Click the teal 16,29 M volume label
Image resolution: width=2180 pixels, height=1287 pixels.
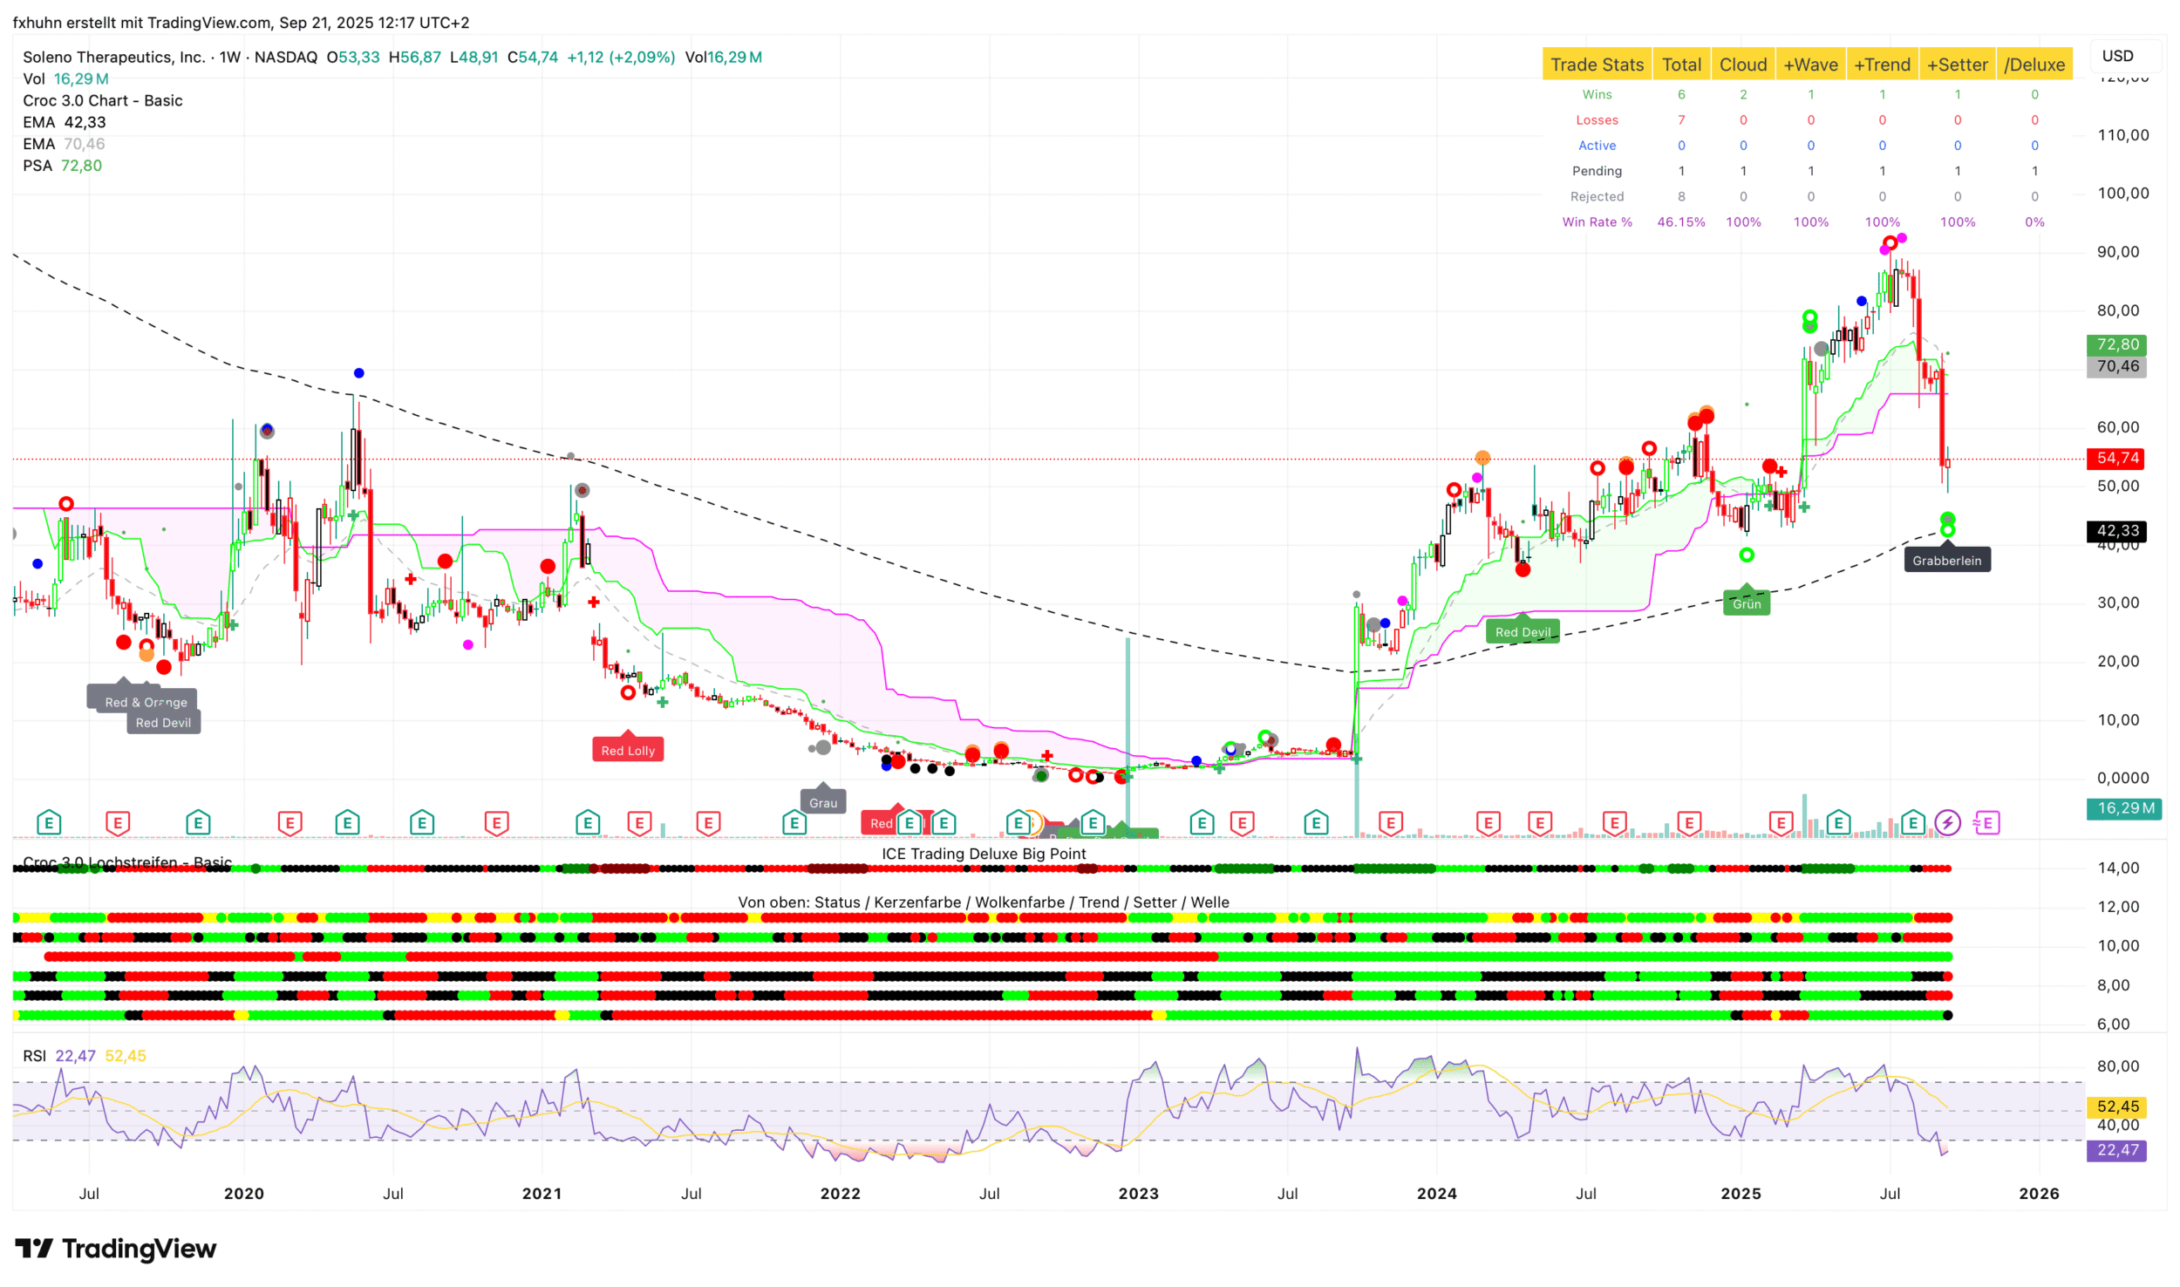[2124, 808]
